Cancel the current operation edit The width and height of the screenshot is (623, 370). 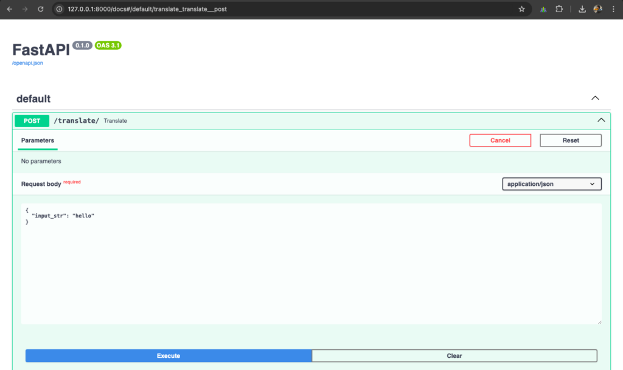coord(500,140)
